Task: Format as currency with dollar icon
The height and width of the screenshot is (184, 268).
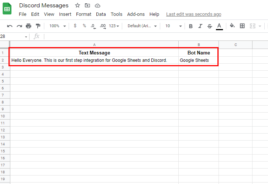Action: pyautogui.click(x=75, y=26)
